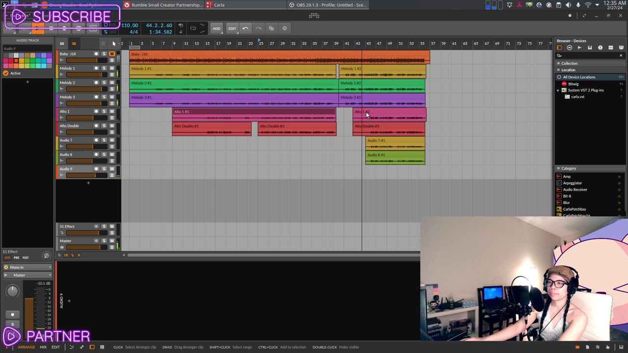Redo the action in the toolbar
Screen dimensions: 628x353
coord(258,28)
